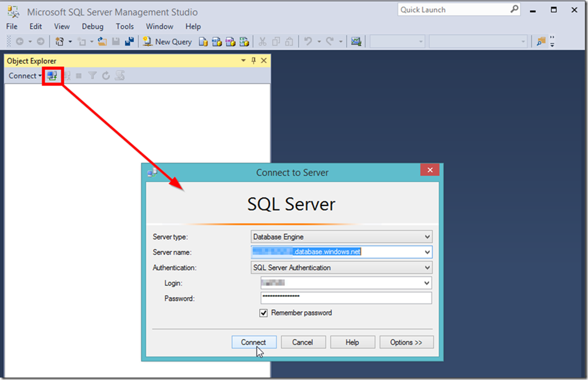Image resolution: width=588 pixels, height=380 pixels.
Task: Close the Object Explorer panel
Action: [x=264, y=60]
